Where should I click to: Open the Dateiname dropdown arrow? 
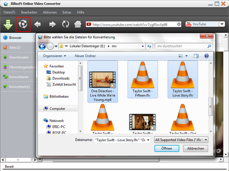[x=148, y=140]
